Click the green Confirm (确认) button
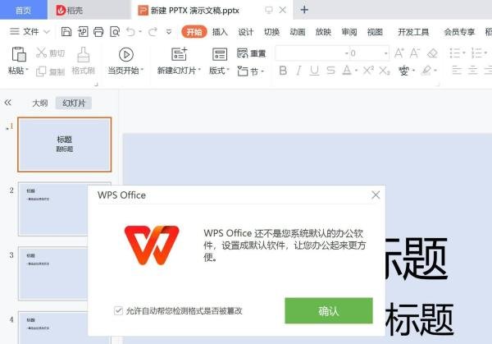 [x=329, y=310]
